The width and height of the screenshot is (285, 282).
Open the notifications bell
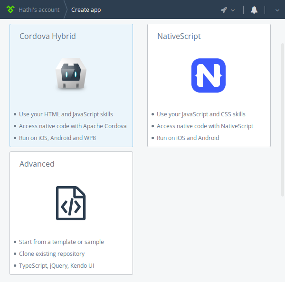coord(254,10)
